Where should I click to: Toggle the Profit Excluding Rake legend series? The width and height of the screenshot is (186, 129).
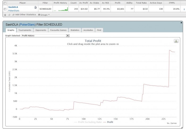pyautogui.click(x=88, y=122)
